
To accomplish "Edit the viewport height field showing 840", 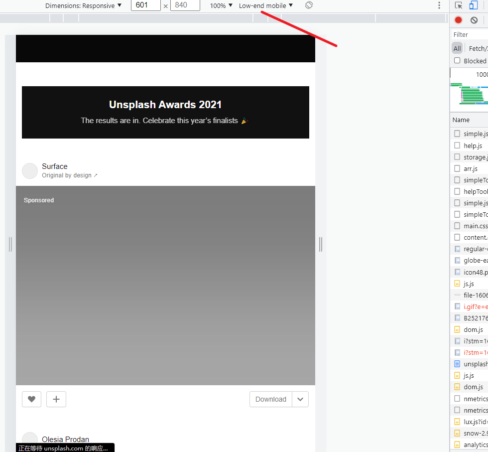I will coord(185,5).
